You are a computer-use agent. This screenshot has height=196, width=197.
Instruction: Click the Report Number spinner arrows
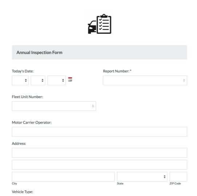coord(184,80)
